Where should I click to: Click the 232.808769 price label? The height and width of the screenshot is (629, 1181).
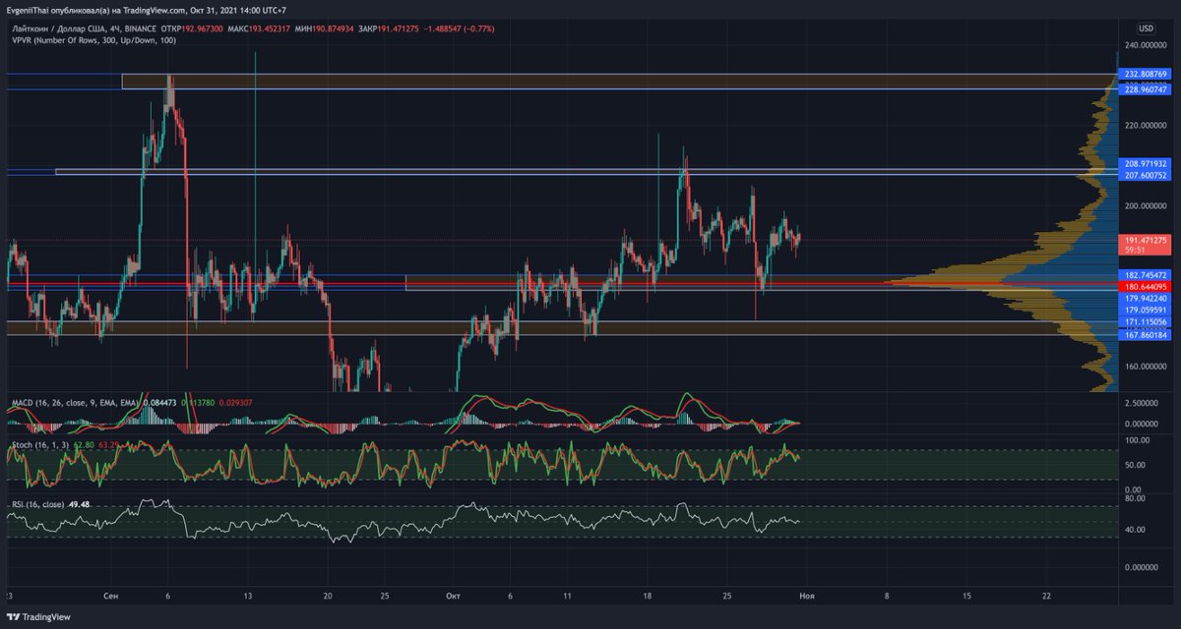[1147, 74]
